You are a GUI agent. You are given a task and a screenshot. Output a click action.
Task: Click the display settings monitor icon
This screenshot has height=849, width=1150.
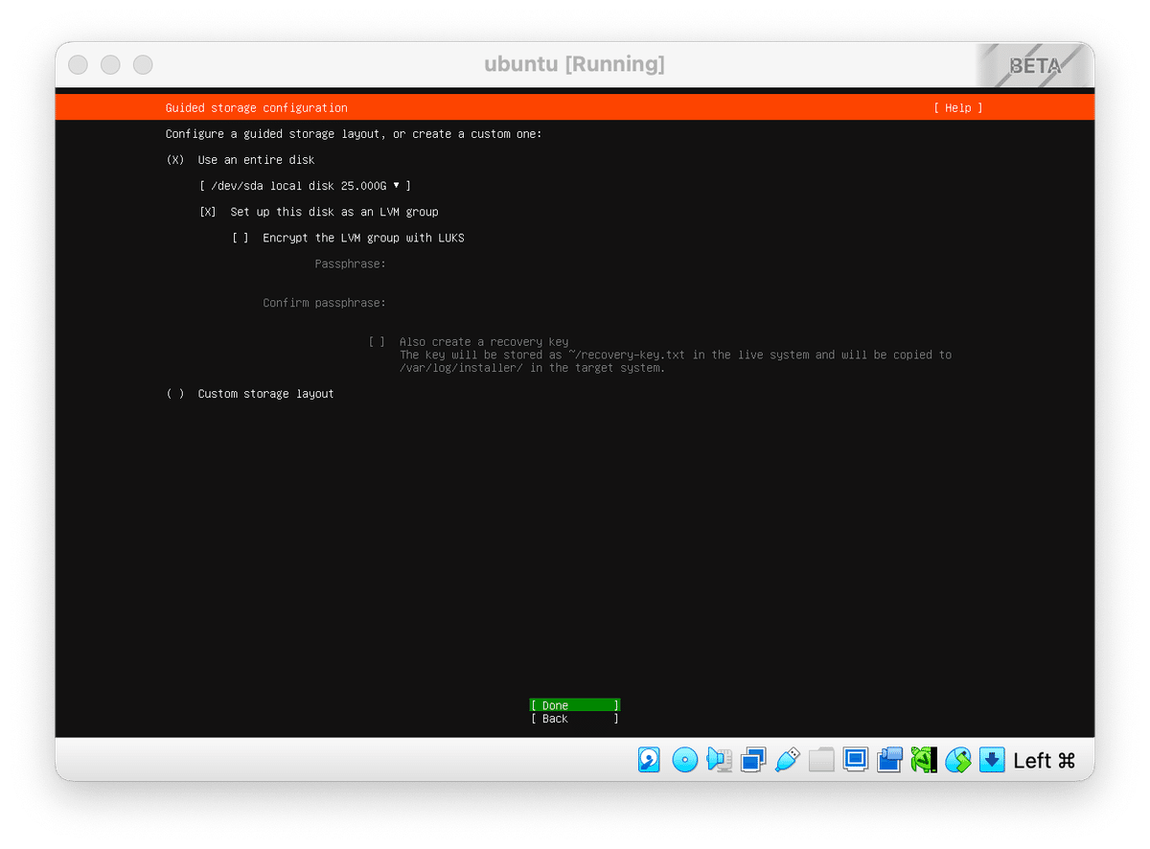point(855,760)
